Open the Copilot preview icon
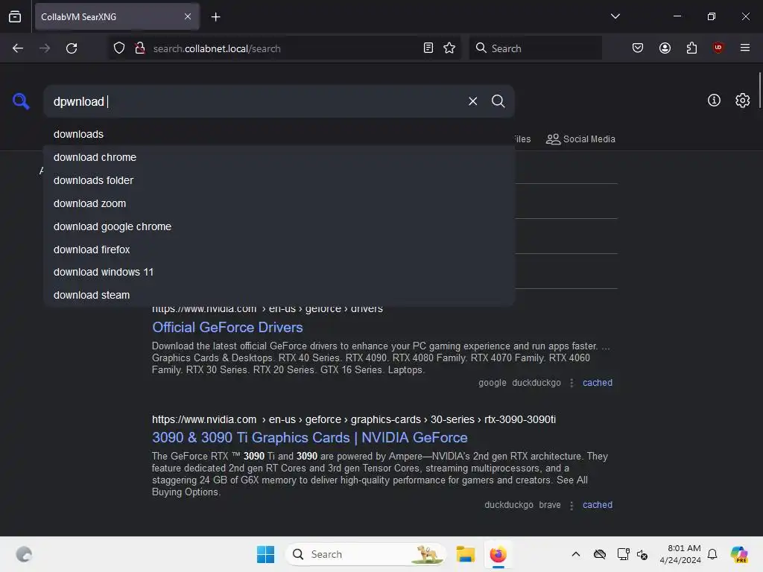Image resolution: width=763 pixels, height=572 pixels. coord(739,554)
